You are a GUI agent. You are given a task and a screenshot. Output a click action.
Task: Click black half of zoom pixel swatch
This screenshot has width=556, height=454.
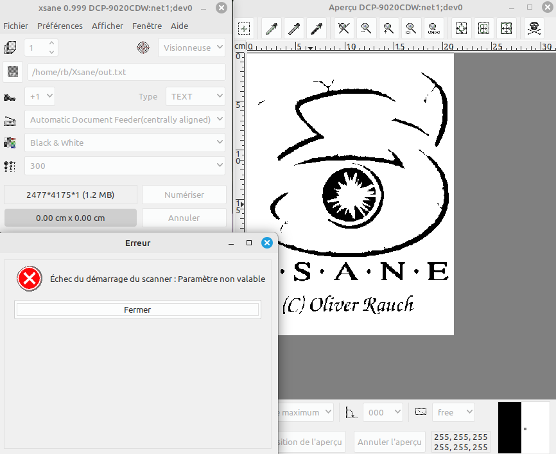[x=510, y=428]
